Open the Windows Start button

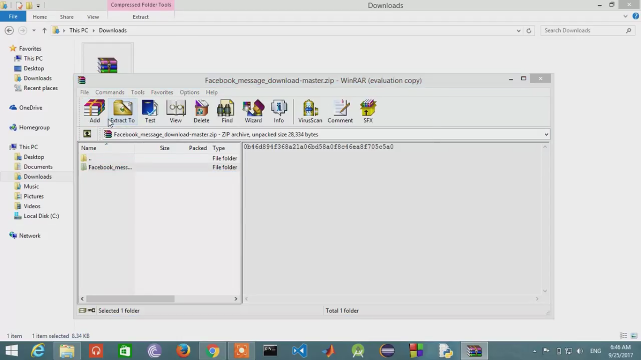click(x=12, y=351)
